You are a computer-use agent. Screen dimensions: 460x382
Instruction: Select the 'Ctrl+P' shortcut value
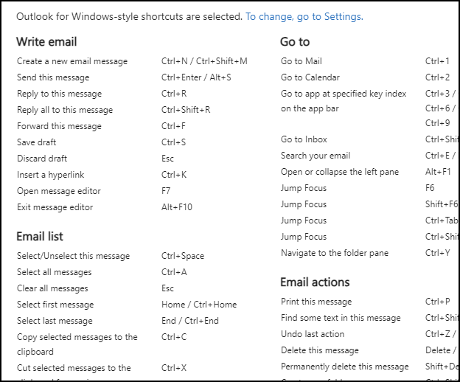437,302
